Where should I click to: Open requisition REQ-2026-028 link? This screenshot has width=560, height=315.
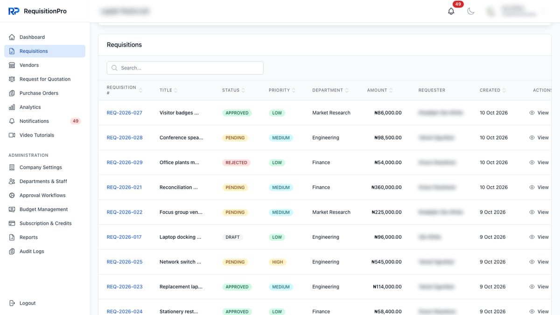coord(125,138)
